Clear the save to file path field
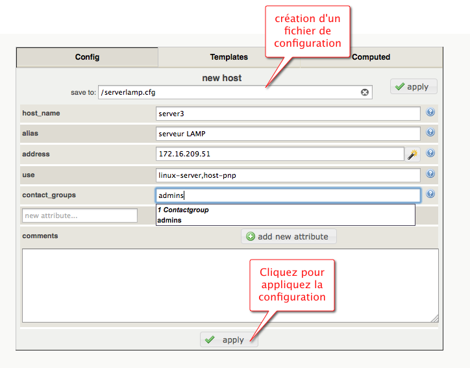 click(x=365, y=93)
